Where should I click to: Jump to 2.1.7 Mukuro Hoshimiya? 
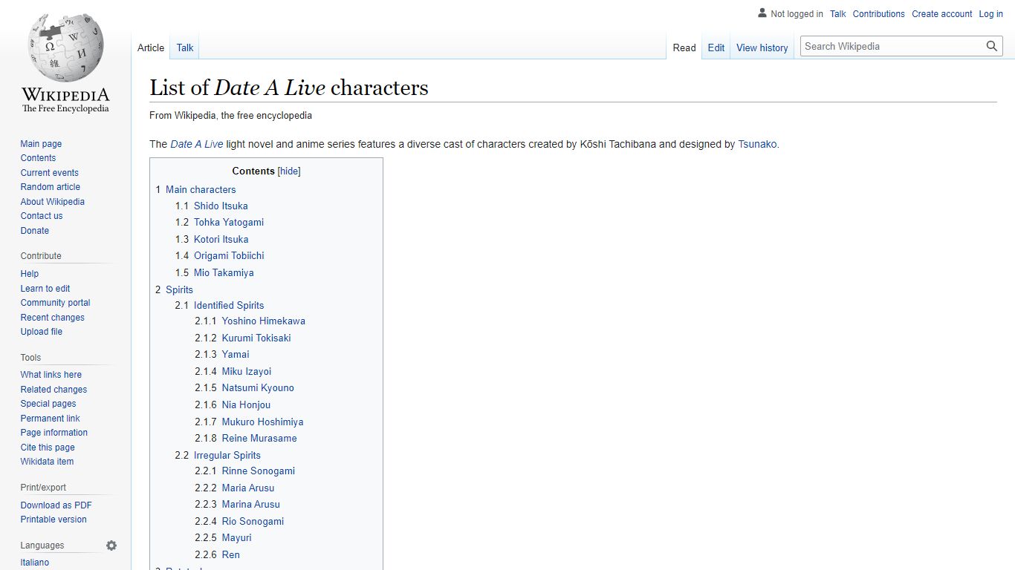pos(249,422)
